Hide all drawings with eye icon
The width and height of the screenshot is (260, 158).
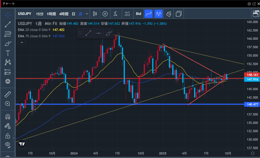(x=8, y=145)
